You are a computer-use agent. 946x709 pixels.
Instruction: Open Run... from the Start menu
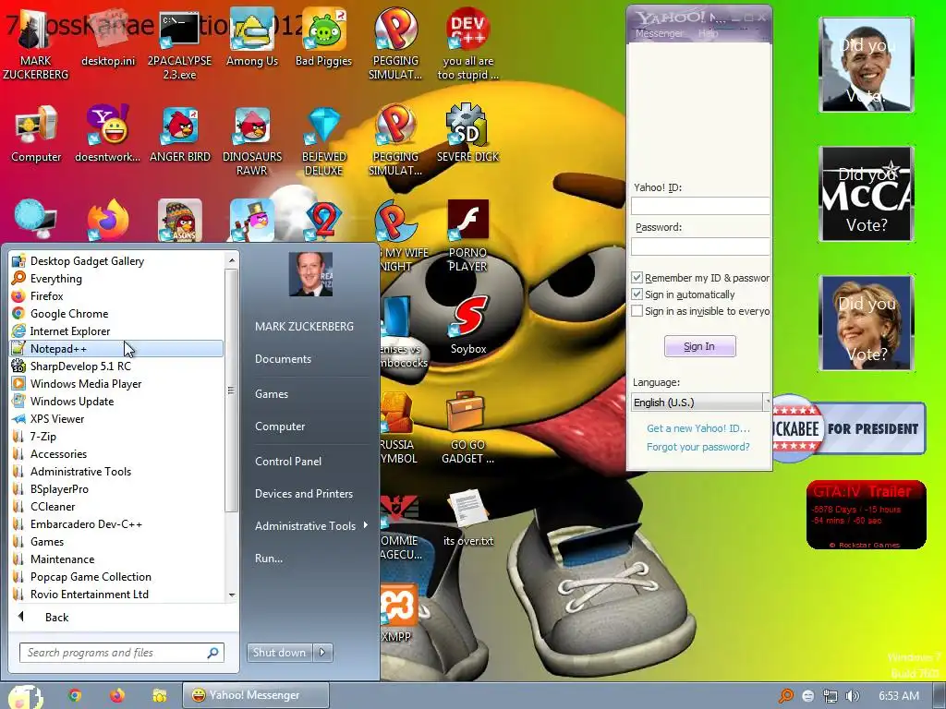pos(269,558)
